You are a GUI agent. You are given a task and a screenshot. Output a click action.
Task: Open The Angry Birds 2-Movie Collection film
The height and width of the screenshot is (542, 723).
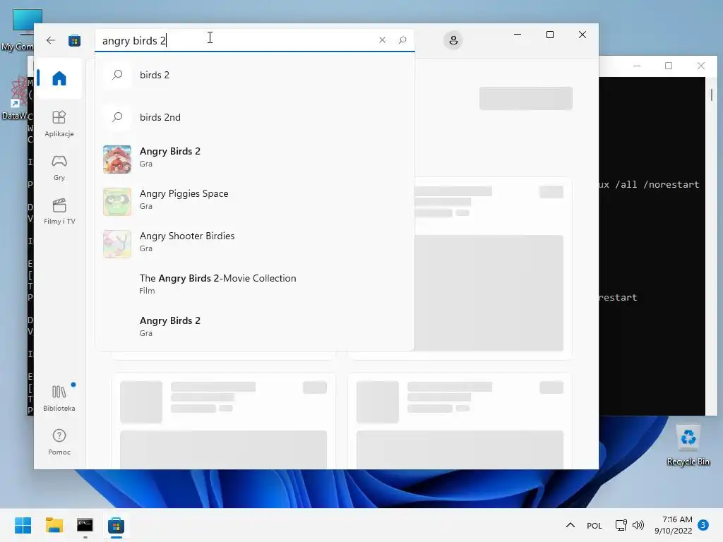(254, 284)
